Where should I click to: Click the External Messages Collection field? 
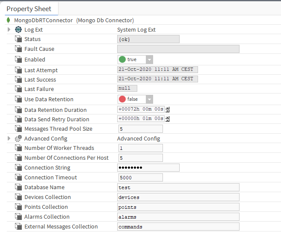coord(178,227)
